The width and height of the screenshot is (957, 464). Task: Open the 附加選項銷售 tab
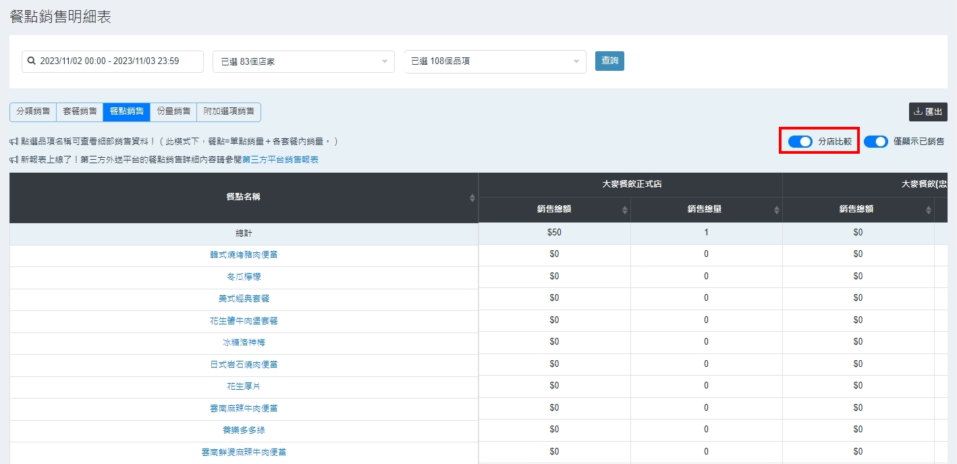(x=229, y=111)
